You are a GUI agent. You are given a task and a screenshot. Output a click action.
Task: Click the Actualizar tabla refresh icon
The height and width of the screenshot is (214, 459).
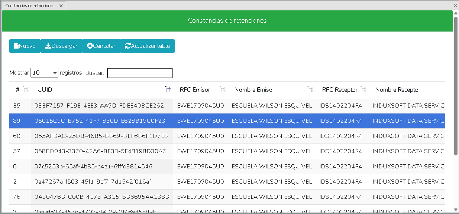128,46
